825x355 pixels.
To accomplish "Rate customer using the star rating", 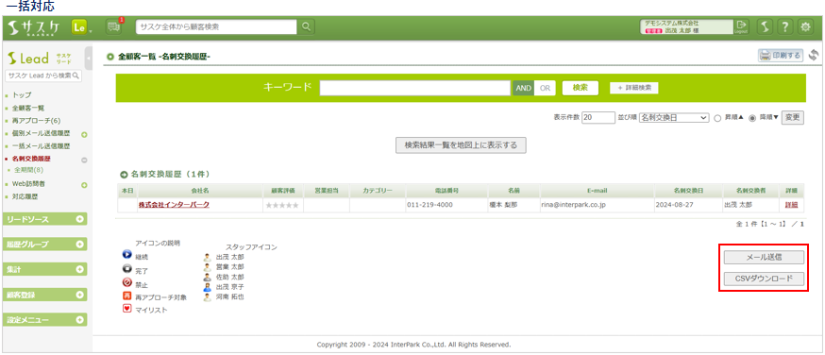I will pos(282,205).
